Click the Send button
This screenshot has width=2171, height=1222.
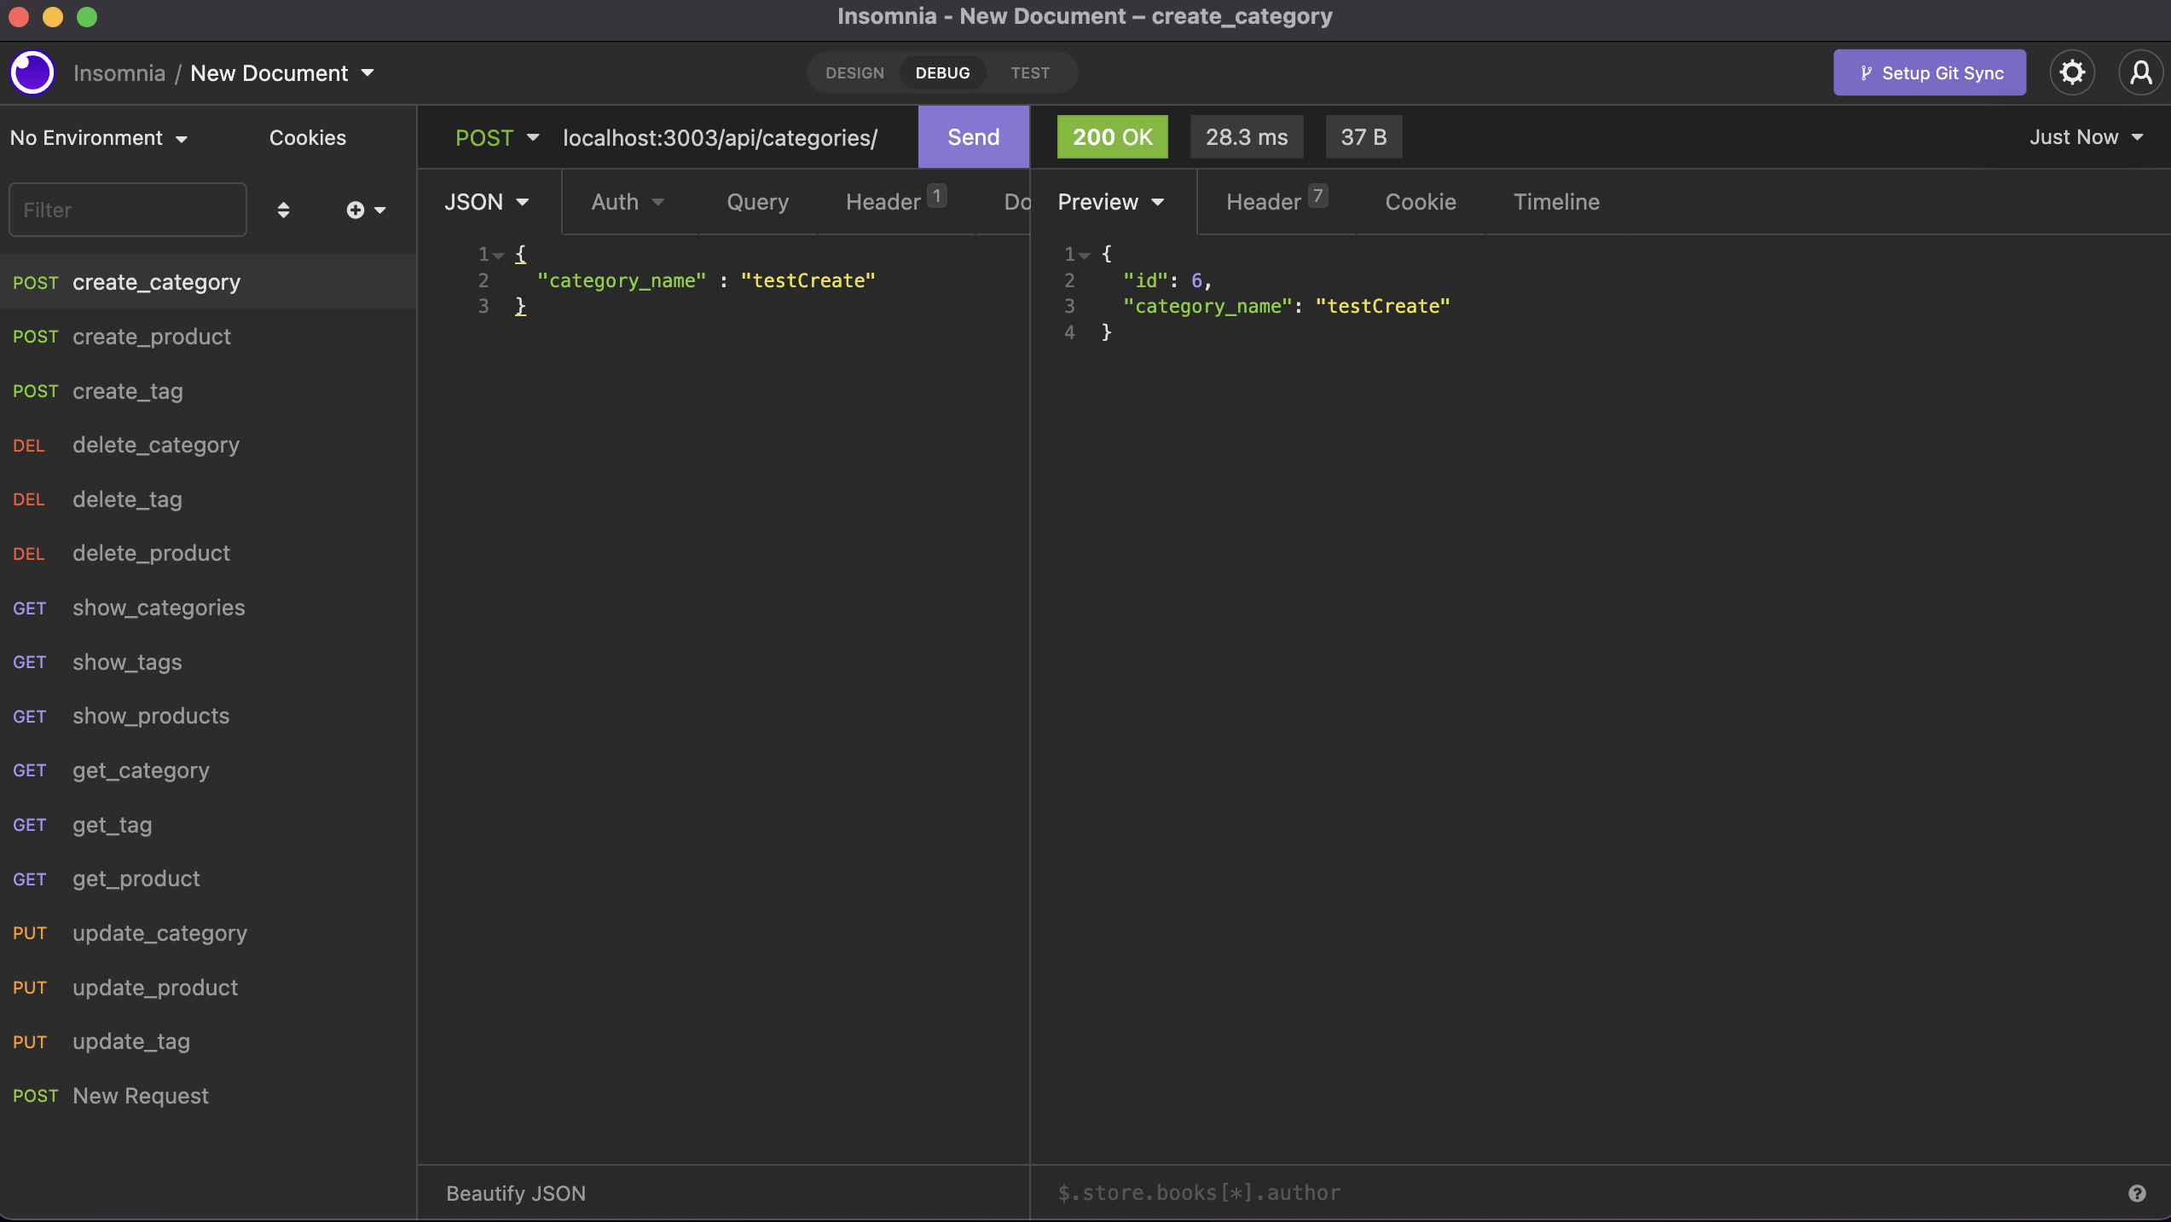click(974, 137)
